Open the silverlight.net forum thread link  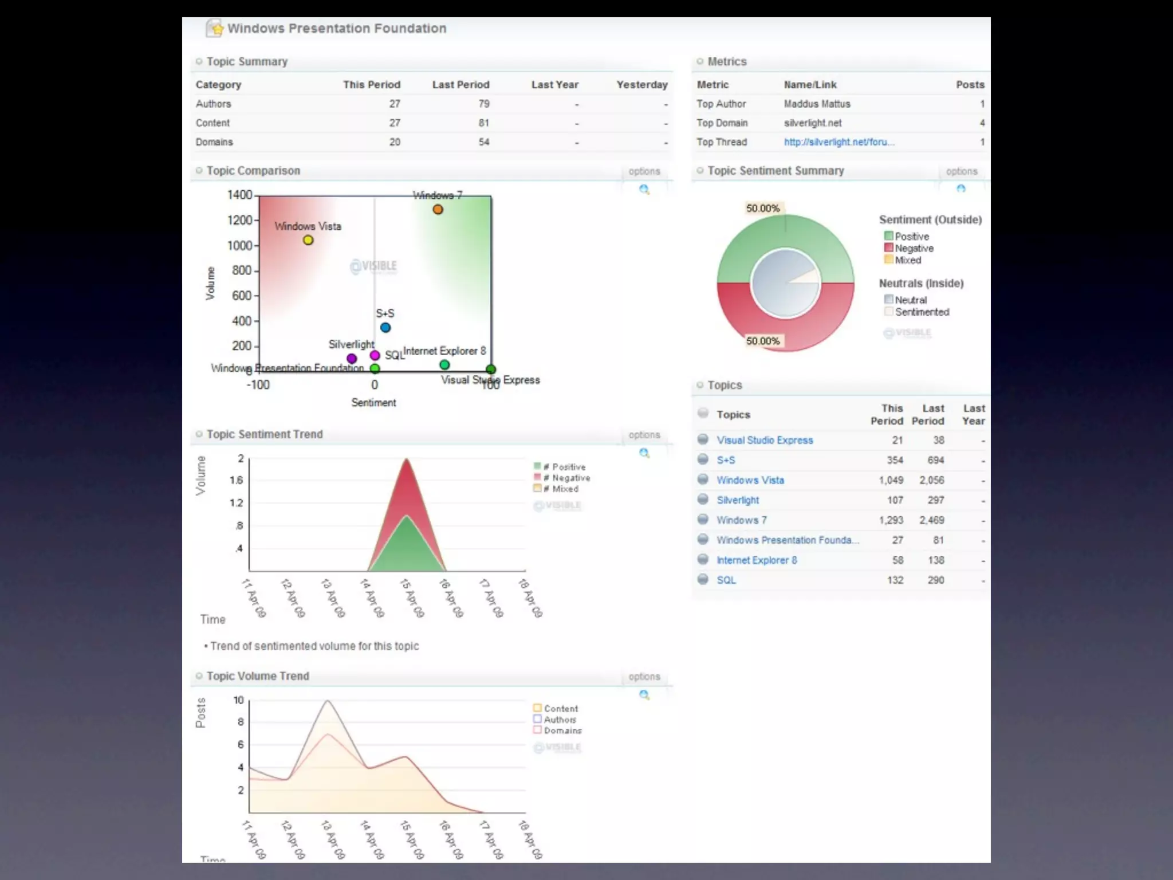pyautogui.click(x=839, y=142)
